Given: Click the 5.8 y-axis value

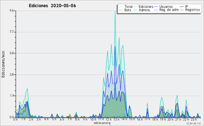Looking at the screenshot, I should click(x=12, y=53).
